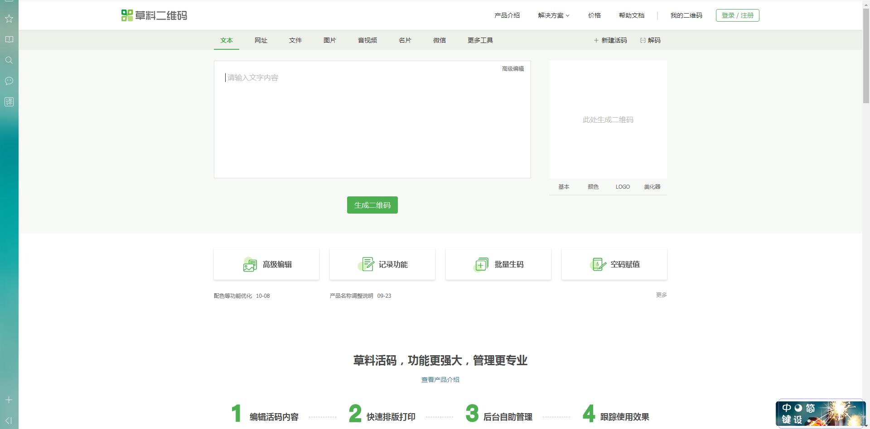
Task: Collapse the left sidebar with bottom arrow
Action: pos(9,420)
